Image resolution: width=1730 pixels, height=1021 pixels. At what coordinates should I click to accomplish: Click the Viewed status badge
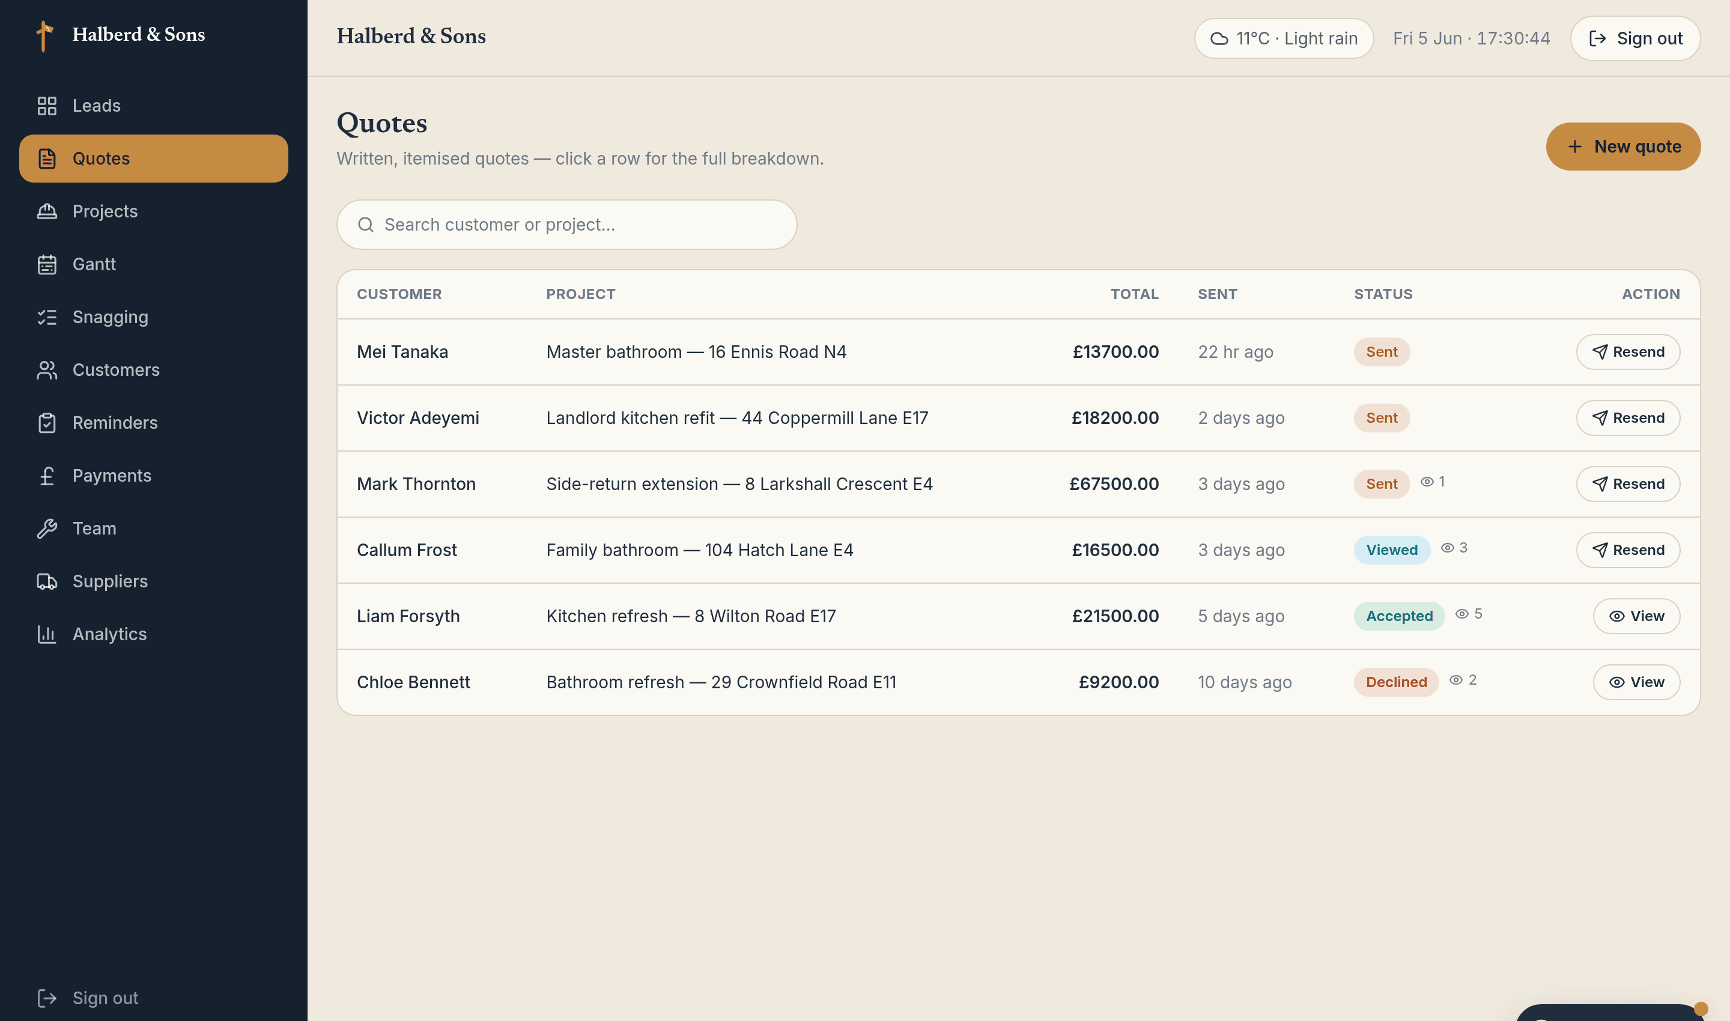1391,550
